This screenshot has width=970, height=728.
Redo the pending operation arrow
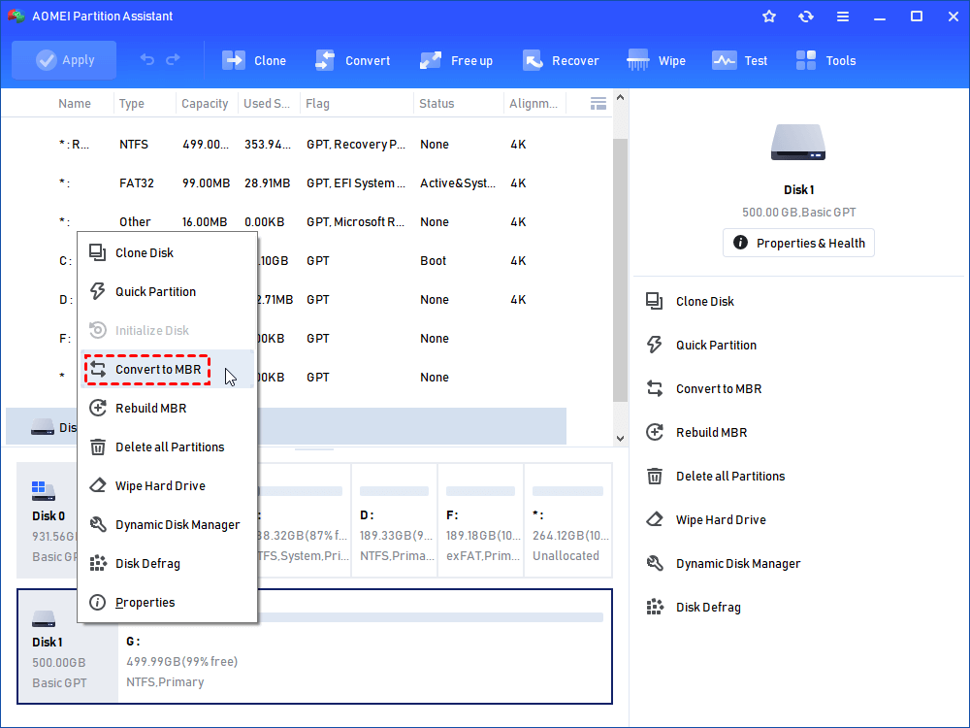(x=174, y=59)
